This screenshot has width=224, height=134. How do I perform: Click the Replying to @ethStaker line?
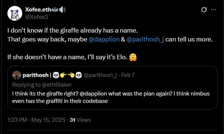click(x=42, y=85)
